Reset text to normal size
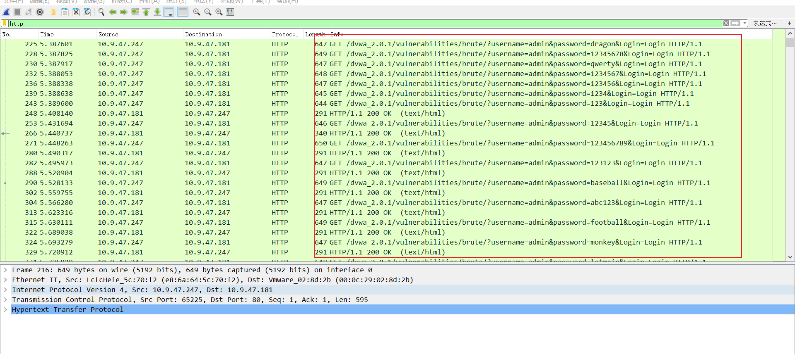Viewport: 795px width, 354px height. click(219, 12)
